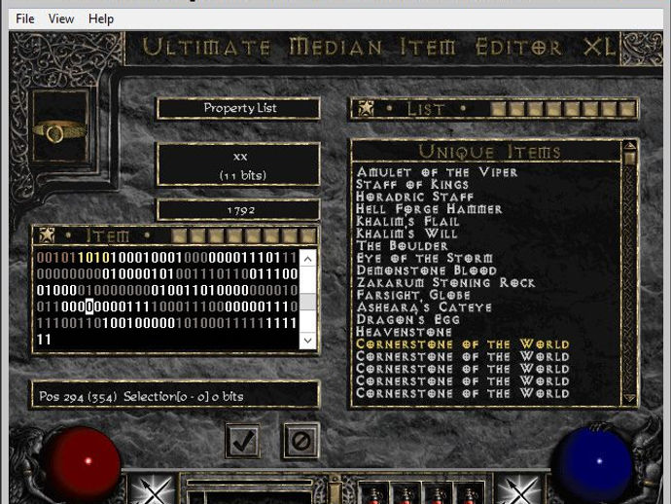671x504 pixels.
Task: Select Hell Forge Hammer
Action: [429, 209]
